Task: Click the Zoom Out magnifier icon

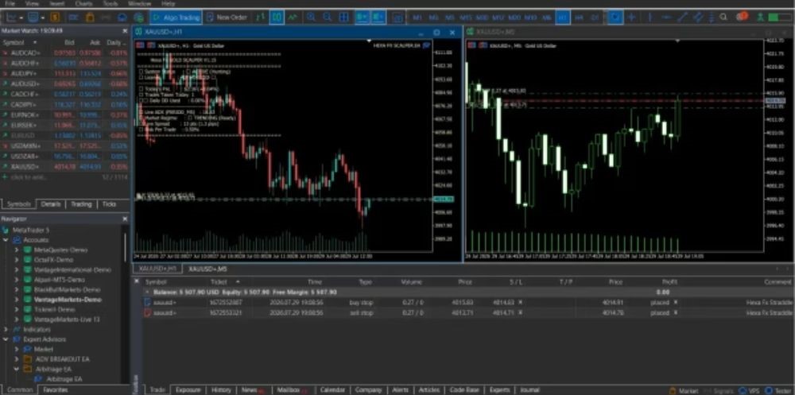Action: tap(328, 17)
